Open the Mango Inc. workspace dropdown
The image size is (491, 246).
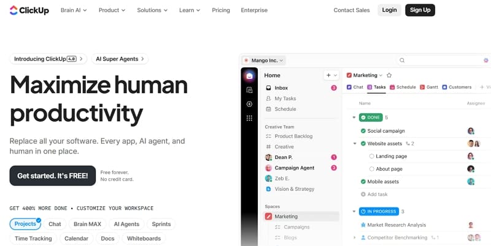264,60
